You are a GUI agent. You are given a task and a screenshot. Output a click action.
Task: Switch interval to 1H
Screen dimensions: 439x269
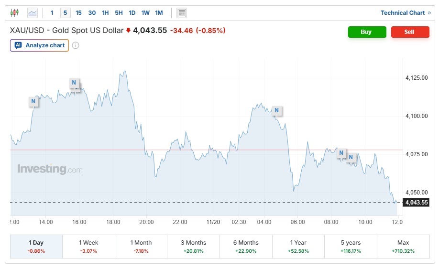[x=105, y=13]
